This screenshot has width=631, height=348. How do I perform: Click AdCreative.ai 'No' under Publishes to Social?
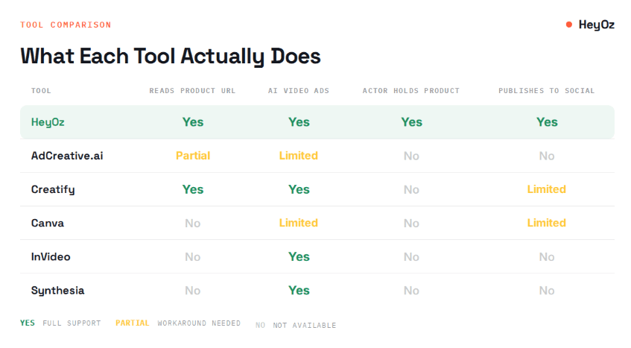point(547,156)
